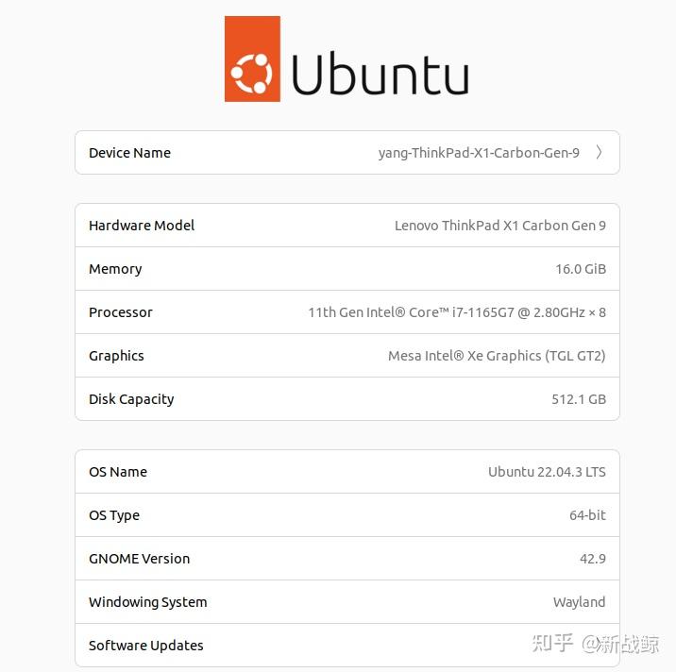This screenshot has height=672, width=676.
Task: Click the Wayland windowing system value
Action: [579, 602]
